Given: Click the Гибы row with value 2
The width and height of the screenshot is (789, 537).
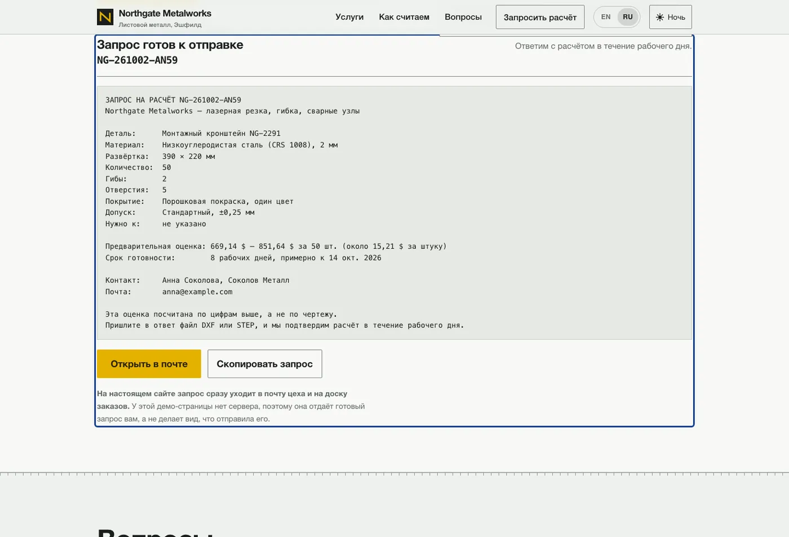Looking at the screenshot, I should [136, 179].
